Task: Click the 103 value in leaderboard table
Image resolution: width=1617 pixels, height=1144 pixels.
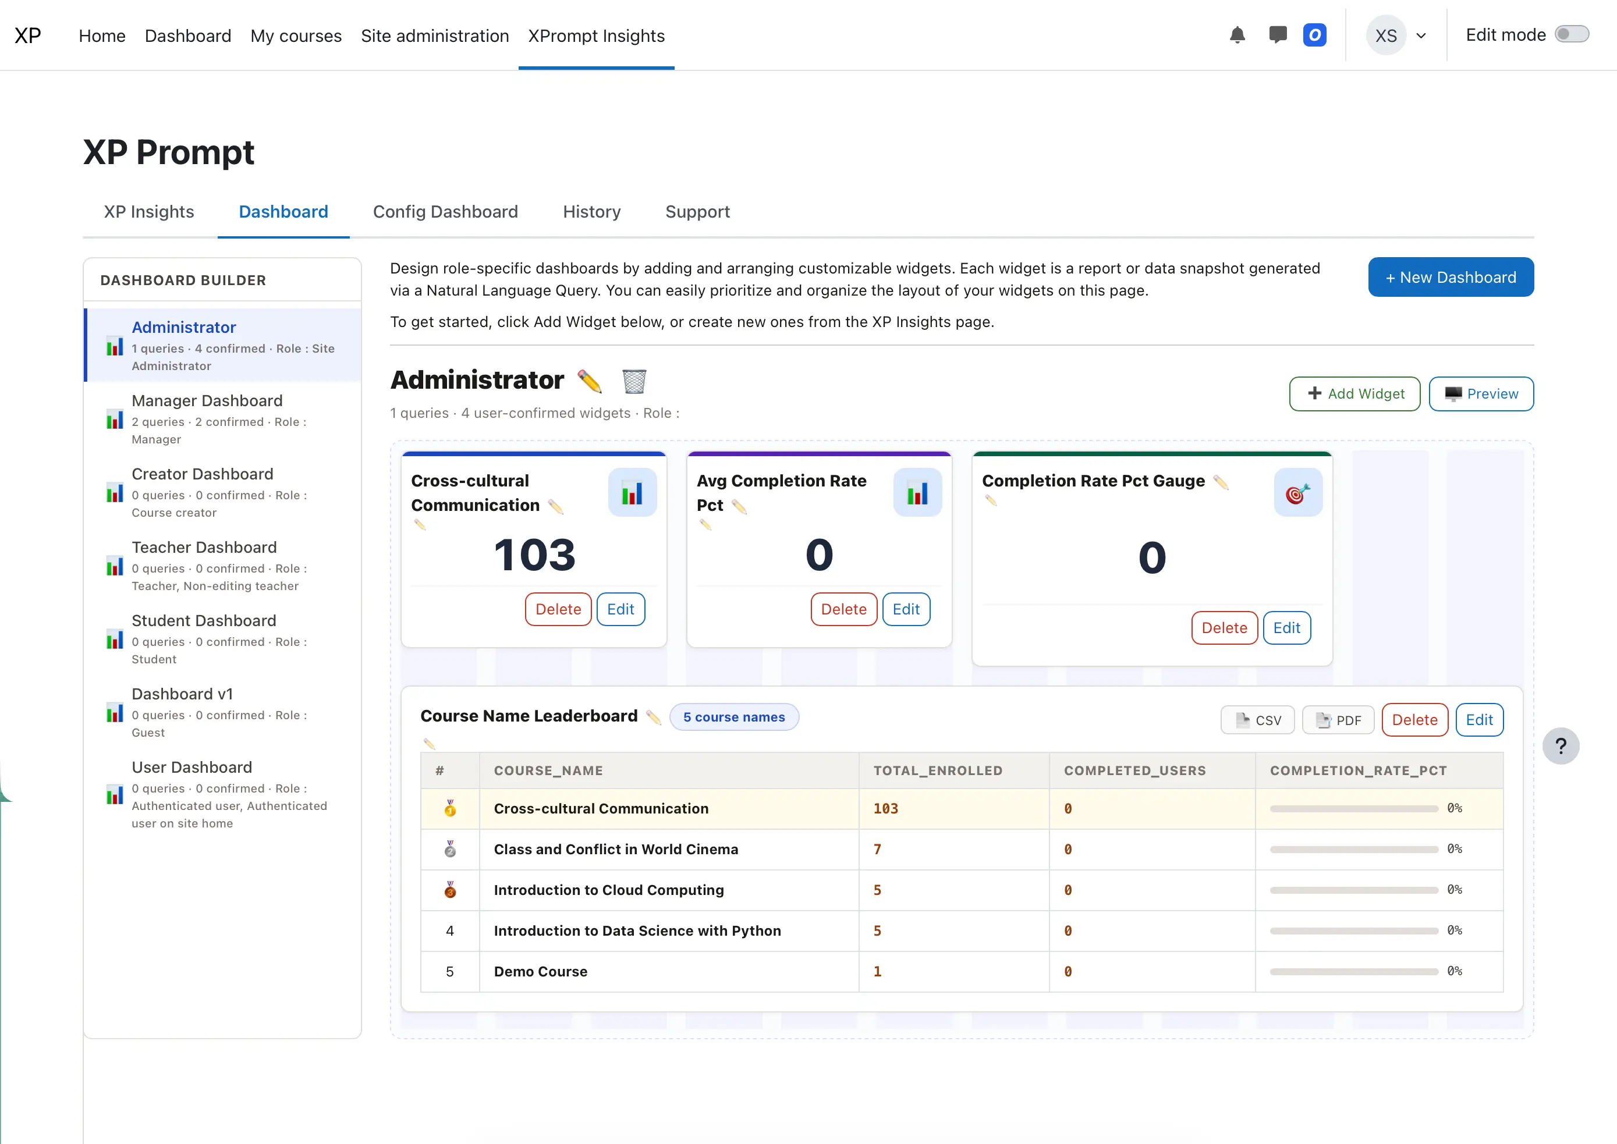Action: pyautogui.click(x=886, y=809)
